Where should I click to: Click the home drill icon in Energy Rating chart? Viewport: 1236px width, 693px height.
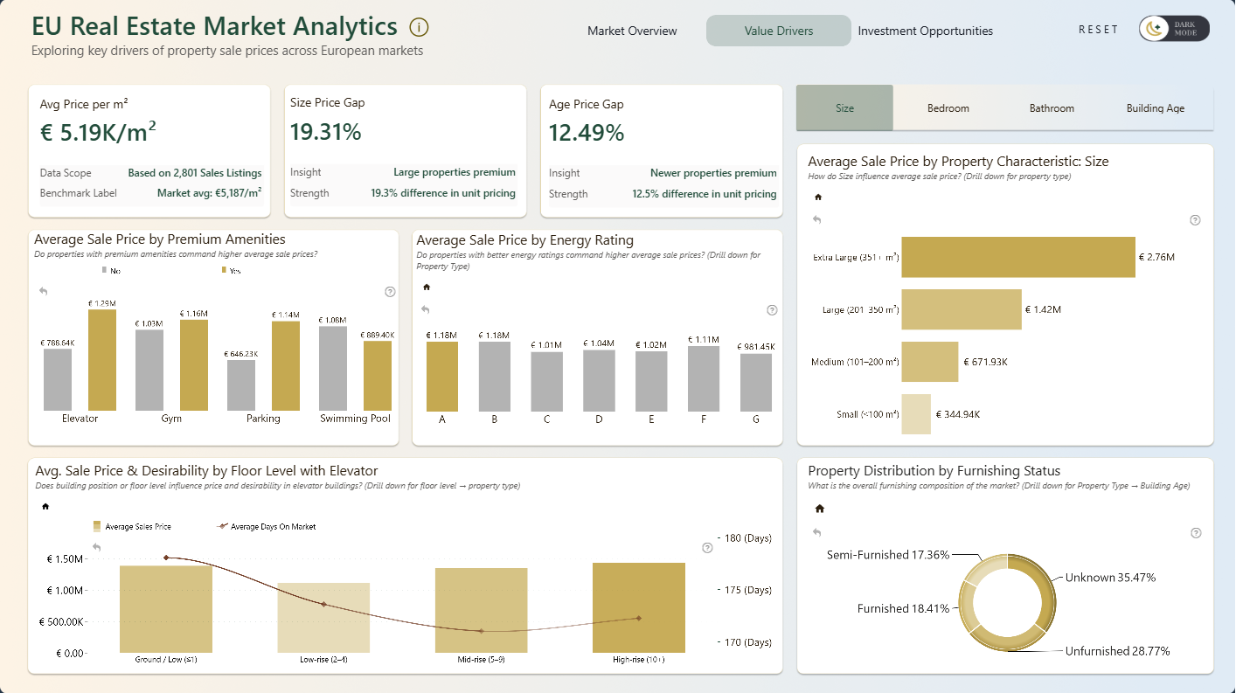point(427,287)
